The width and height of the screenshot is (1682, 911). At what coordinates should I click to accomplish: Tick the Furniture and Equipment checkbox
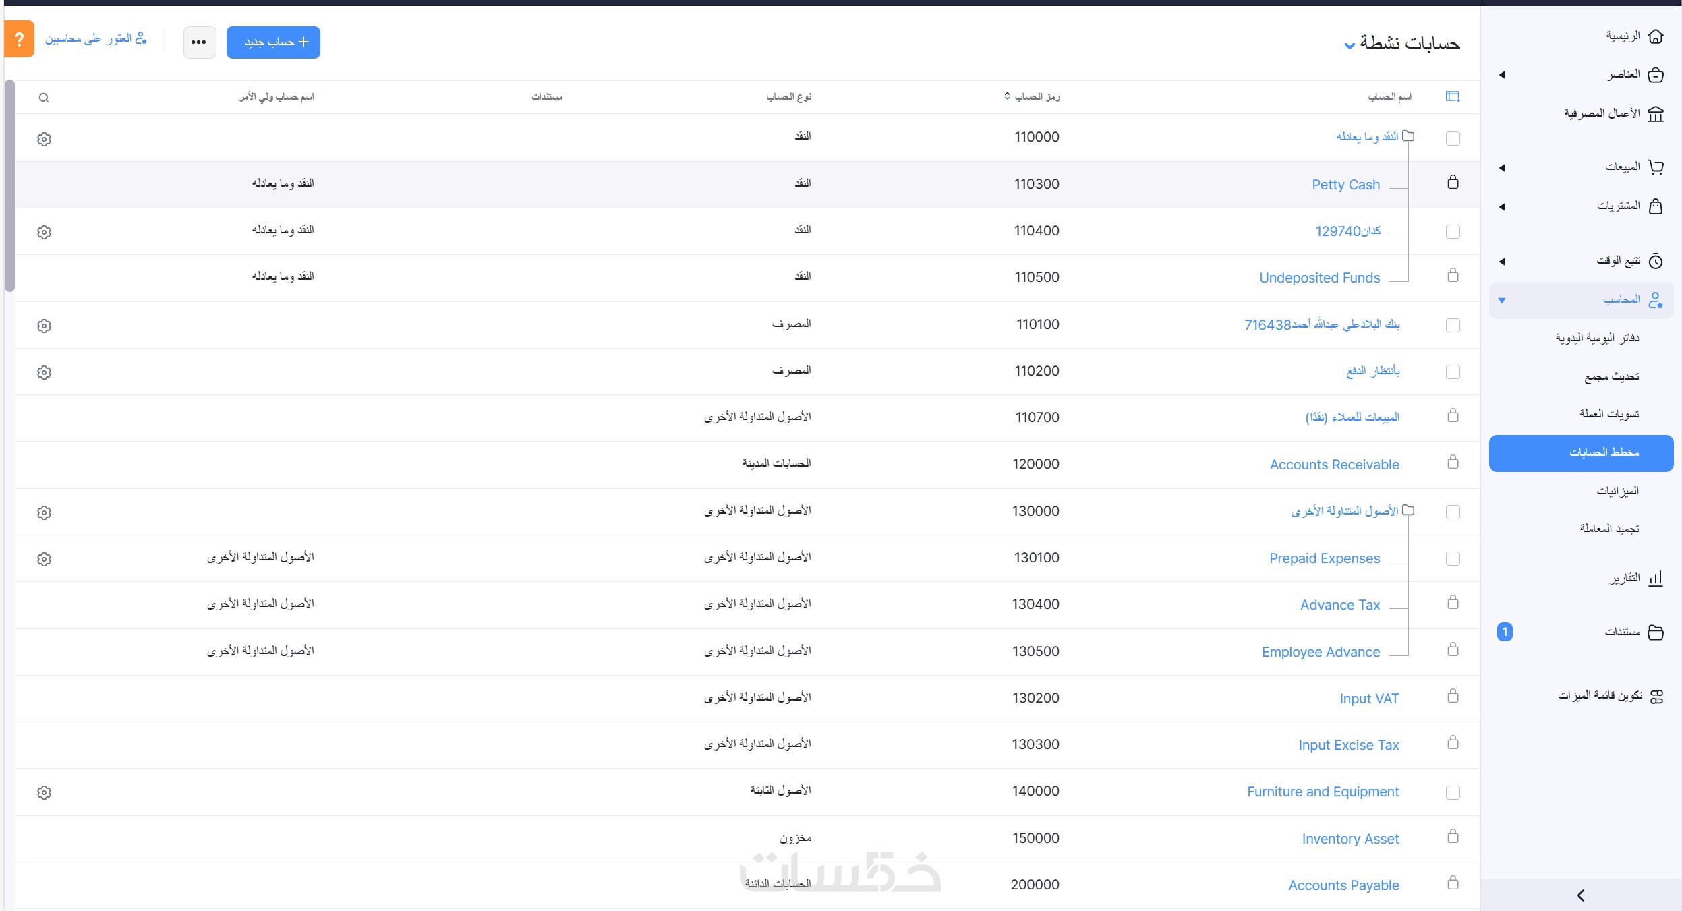1453,793
